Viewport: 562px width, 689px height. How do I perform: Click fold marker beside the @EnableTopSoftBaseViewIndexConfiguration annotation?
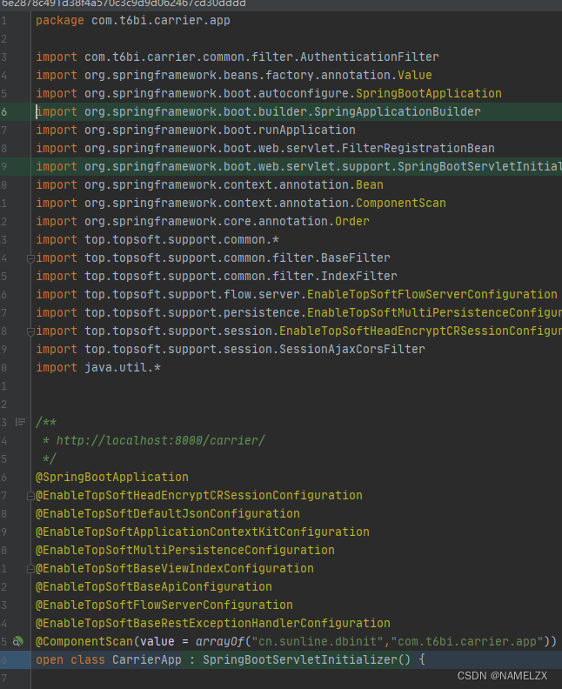click(x=30, y=569)
